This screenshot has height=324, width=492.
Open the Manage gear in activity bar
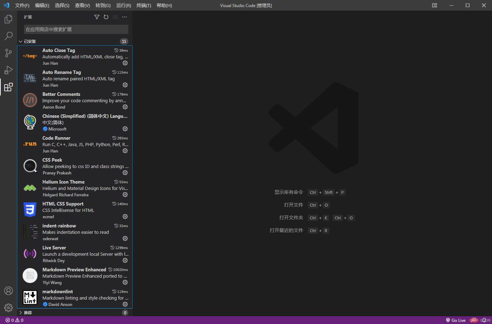(8, 308)
